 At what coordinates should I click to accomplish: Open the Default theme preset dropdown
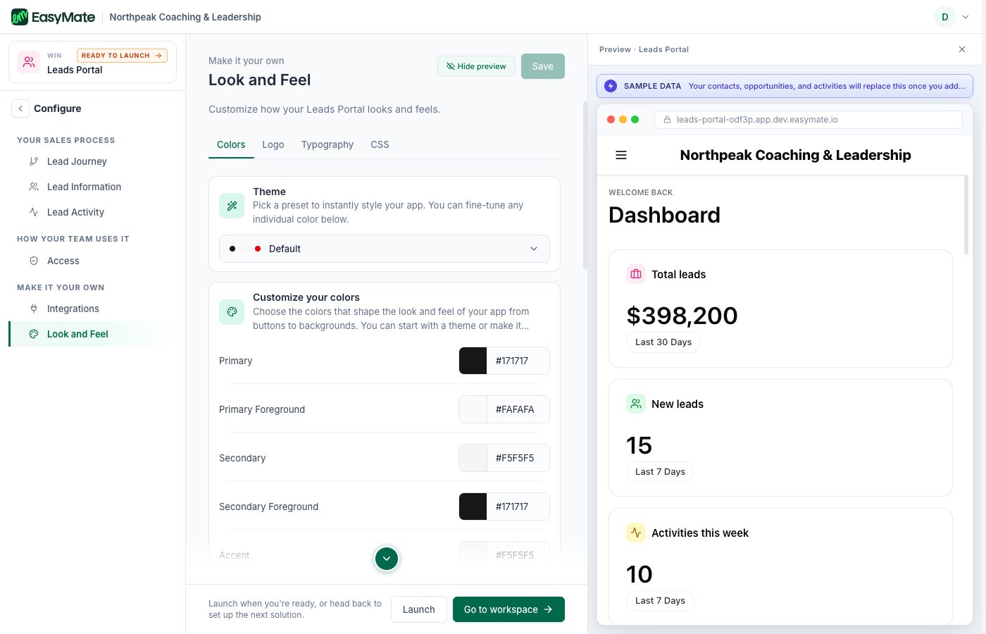pyautogui.click(x=385, y=249)
